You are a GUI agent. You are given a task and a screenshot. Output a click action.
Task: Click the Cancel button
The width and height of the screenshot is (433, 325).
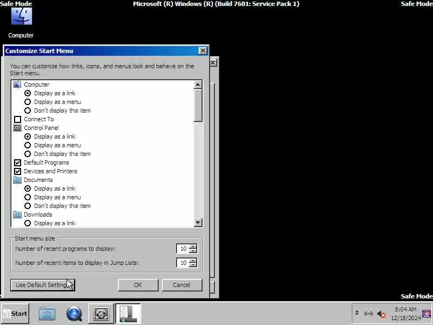click(182, 285)
